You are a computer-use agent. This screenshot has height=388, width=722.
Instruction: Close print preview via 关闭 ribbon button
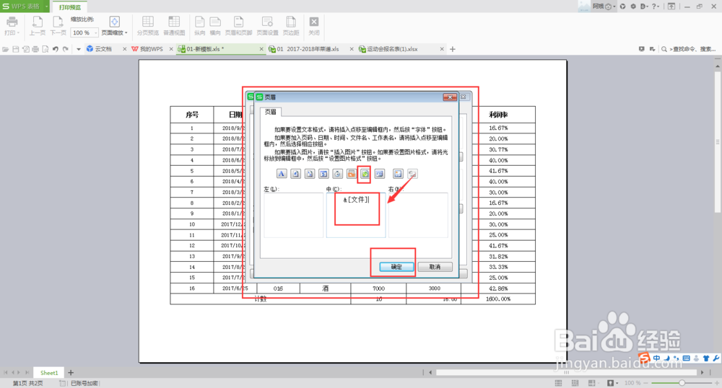314,26
